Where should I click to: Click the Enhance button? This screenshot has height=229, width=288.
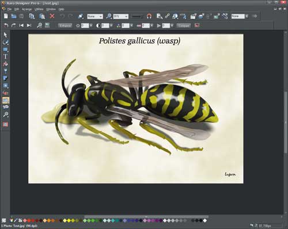pos(65,25)
